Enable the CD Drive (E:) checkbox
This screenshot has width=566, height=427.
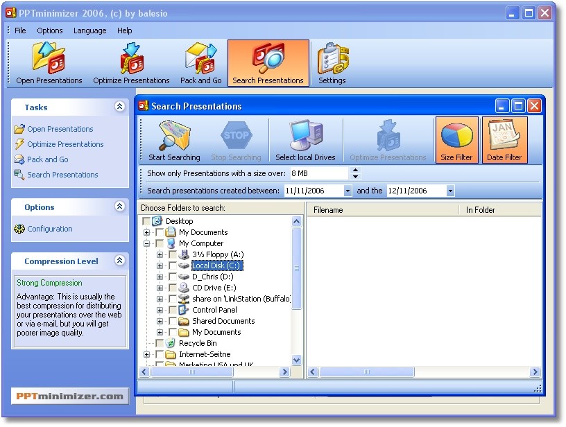pos(173,288)
